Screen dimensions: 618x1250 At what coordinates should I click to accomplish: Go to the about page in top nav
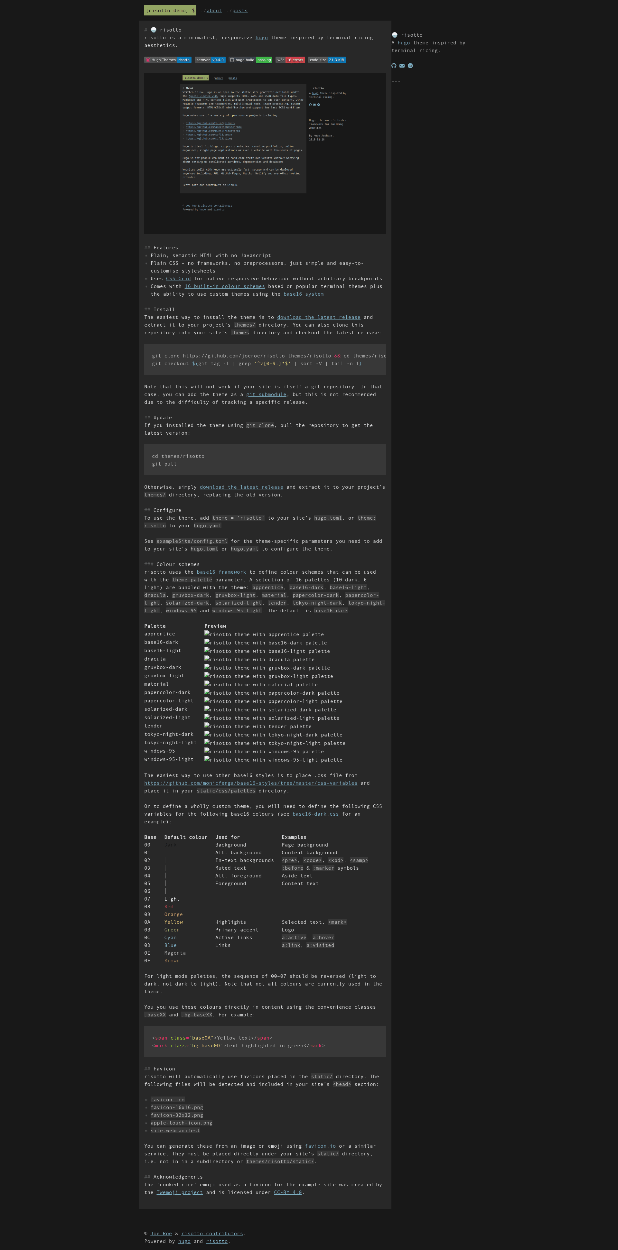(x=214, y=11)
